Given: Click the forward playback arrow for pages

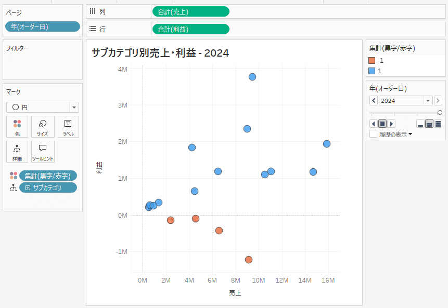Looking at the screenshot, I should (x=391, y=124).
